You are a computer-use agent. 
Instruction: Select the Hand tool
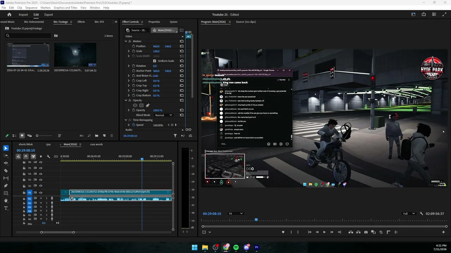pyautogui.click(x=6, y=201)
